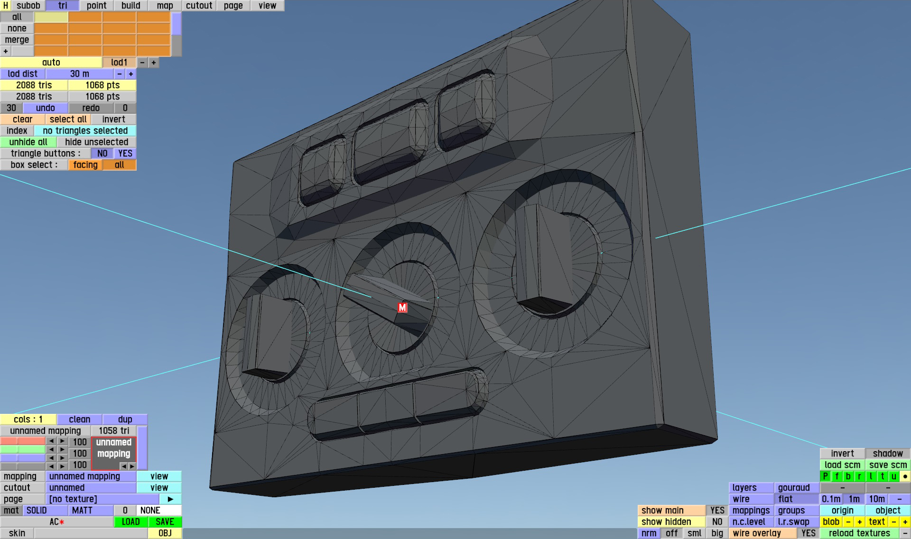The image size is (911, 539).
Task: Switch to the cutout tab
Action: [199, 6]
